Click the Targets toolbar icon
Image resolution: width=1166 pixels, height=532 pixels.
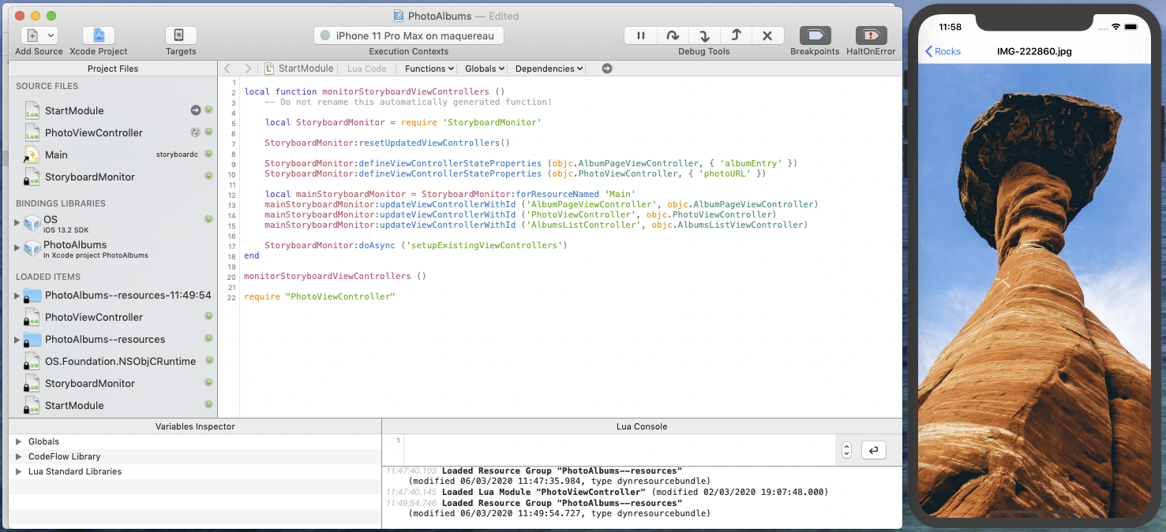coord(181,35)
